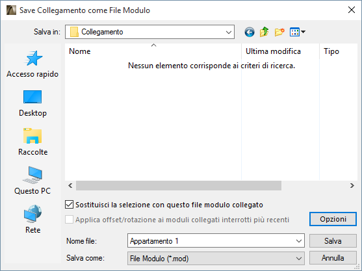The image size is (362, 271).
Task: Toggle Sostituisci la selezione checkbox
Action: click(x=69, y=205)
